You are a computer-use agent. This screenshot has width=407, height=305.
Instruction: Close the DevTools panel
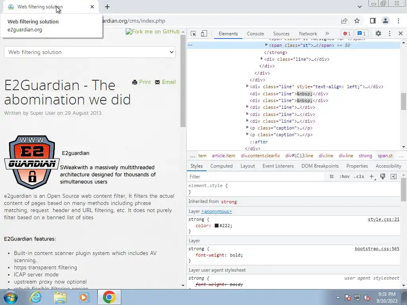401,33
